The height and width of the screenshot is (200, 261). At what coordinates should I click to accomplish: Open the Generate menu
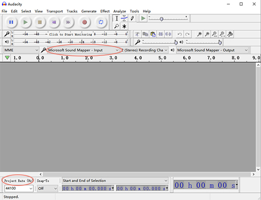tap(89, 11)
